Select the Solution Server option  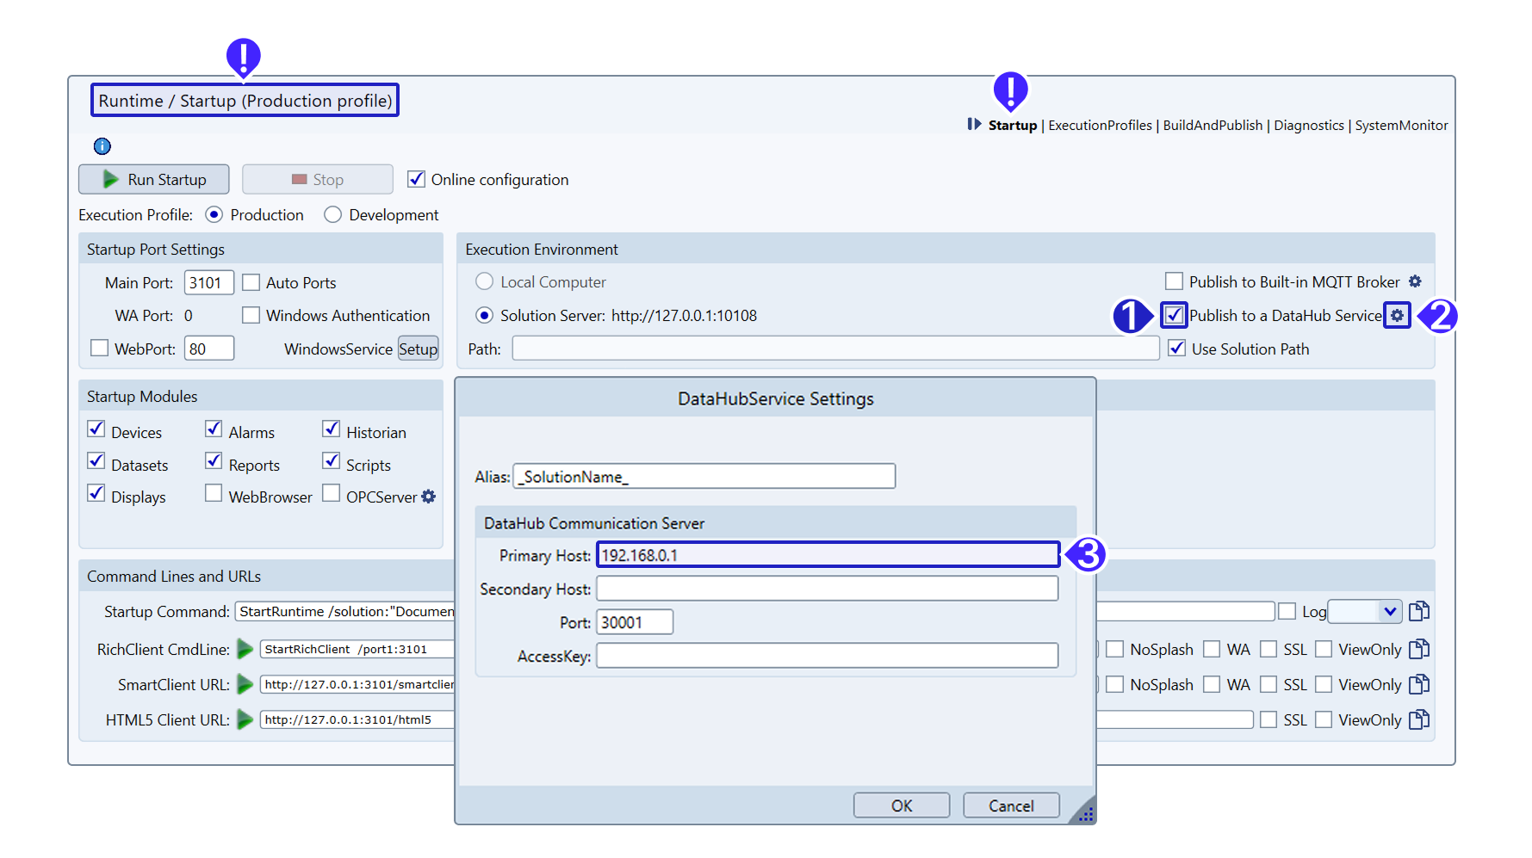[x=485, y=315]
